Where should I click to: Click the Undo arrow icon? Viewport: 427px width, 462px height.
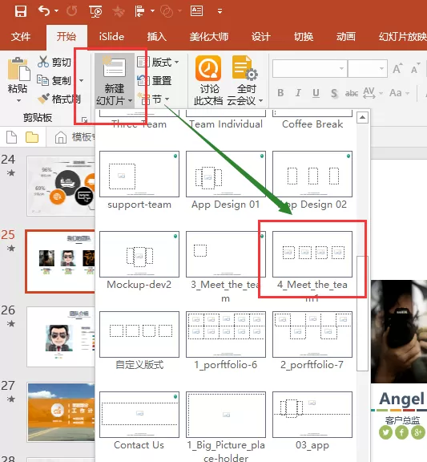coord(44,11)
